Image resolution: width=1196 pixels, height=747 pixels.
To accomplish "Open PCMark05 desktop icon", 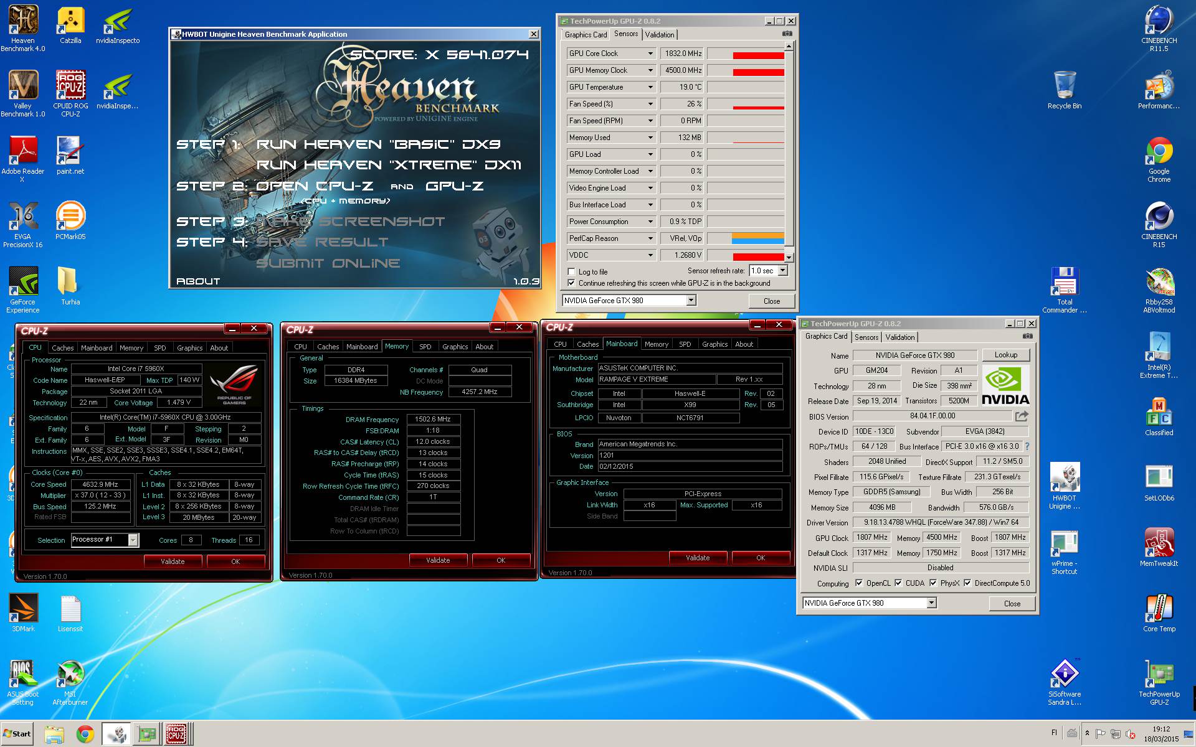I will point(70,220).
